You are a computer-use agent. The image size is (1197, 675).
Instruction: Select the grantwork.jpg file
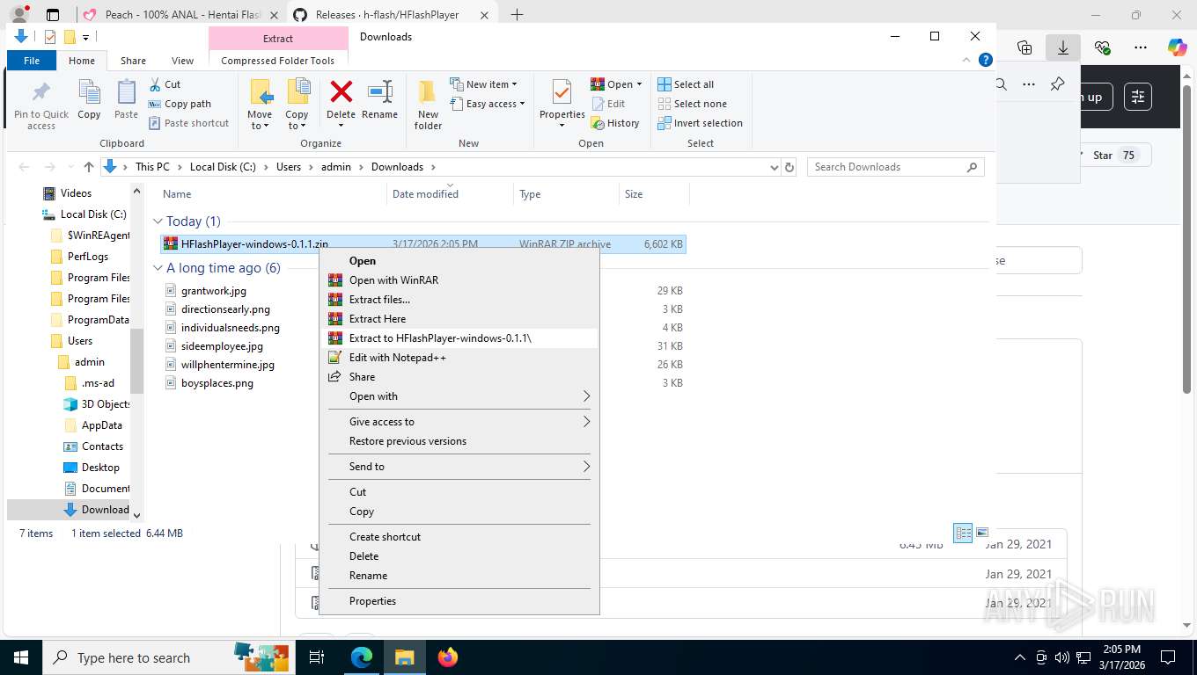213,291
